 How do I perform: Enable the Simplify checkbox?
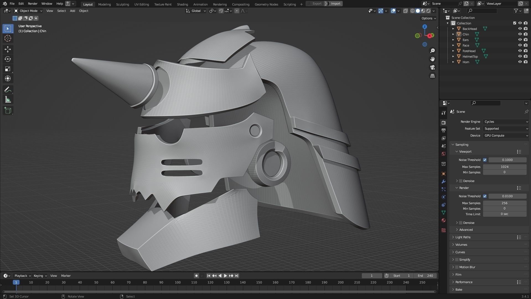point(457,260)
